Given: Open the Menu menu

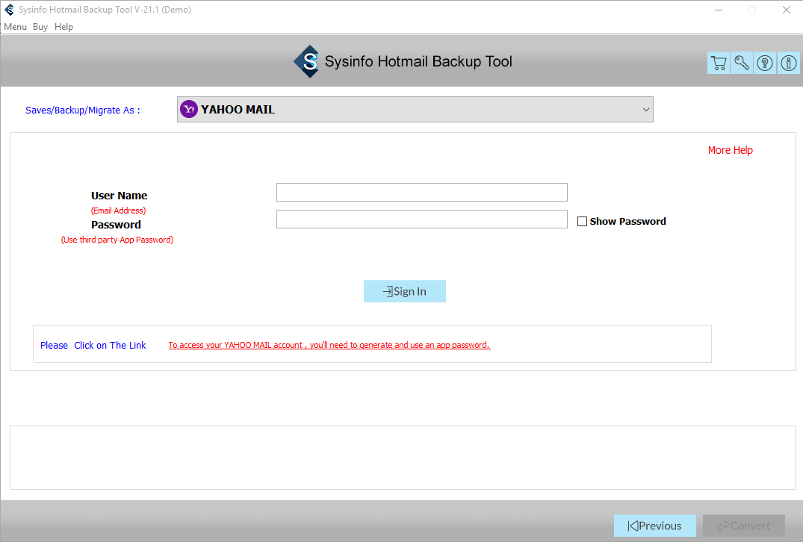Looking at the screenshot, I should click(x=16, y=27).
